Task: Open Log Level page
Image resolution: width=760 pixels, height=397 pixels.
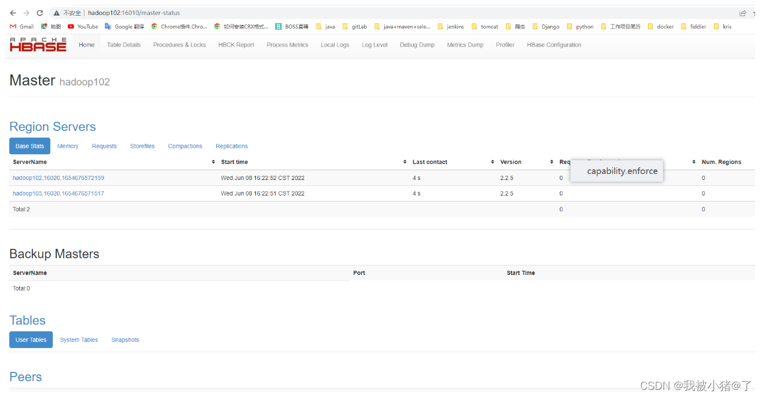Action: point(375,45)
